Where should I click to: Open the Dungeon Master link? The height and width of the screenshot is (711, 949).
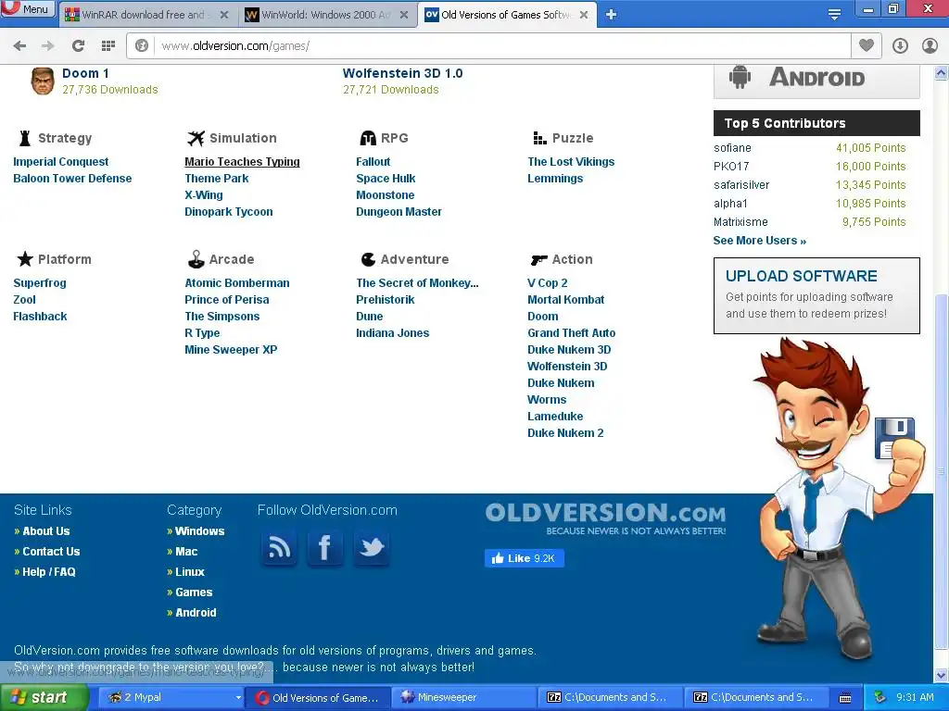click(x=399, y=212)
